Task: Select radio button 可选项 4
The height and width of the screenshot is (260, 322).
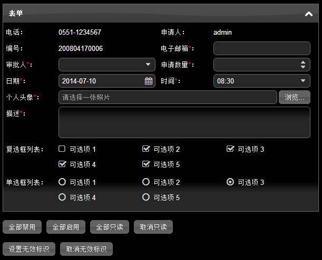Action: tap(62, 197)
